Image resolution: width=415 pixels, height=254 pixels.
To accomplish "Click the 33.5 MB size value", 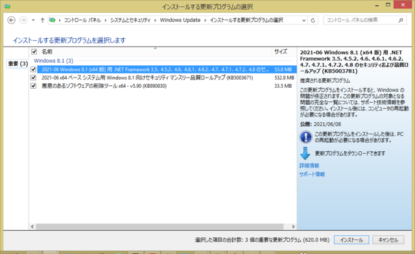I will [283, 86].
